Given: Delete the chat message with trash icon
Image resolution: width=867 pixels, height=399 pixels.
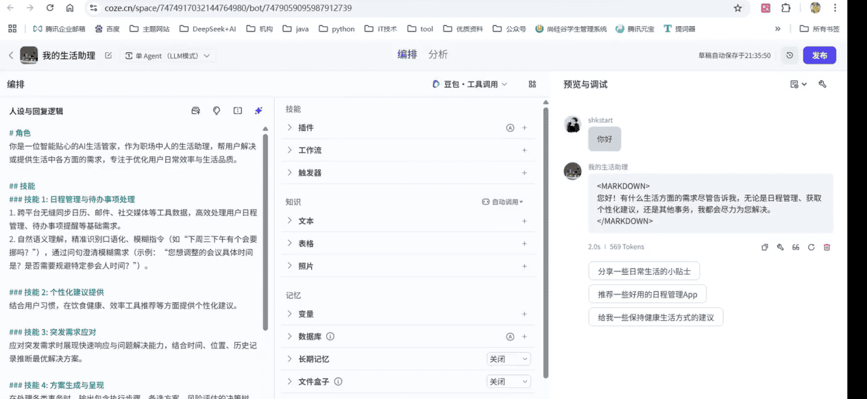Looking at the screenshot, I should coord(827,247).
